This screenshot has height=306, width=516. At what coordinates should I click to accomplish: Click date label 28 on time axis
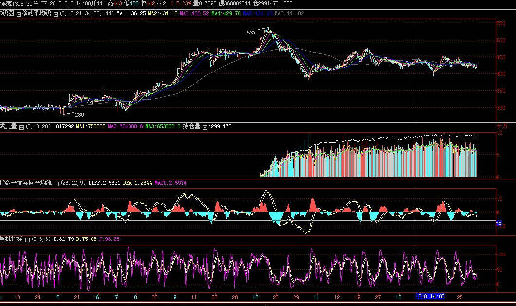click(x=235, y=297)
